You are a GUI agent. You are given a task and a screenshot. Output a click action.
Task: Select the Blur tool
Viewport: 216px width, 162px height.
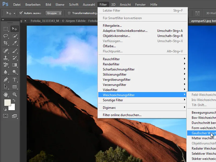coord(6,72)
